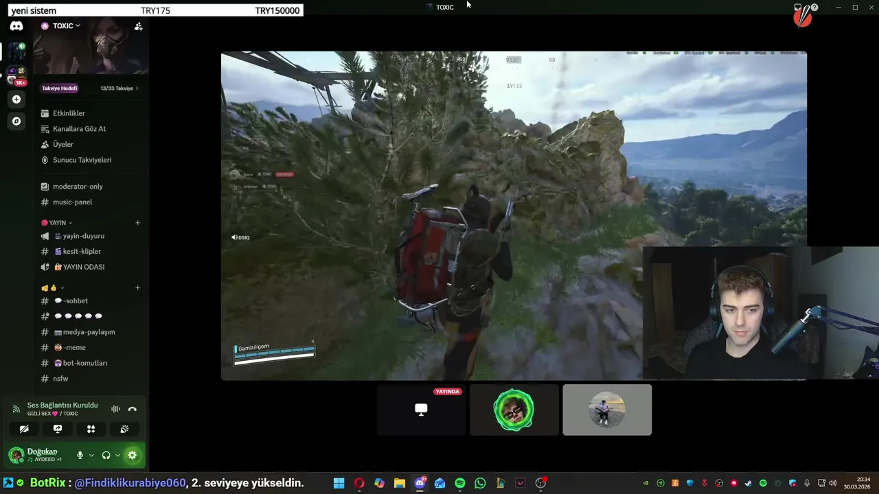Viewport: 879px width, 494px height.
Task: Show voice connection details signal icon
Action: pyautogui.click(x=16, y=409)
